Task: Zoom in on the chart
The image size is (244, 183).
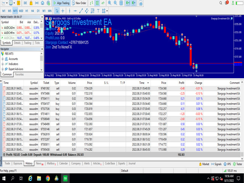Action: [110, 3]
